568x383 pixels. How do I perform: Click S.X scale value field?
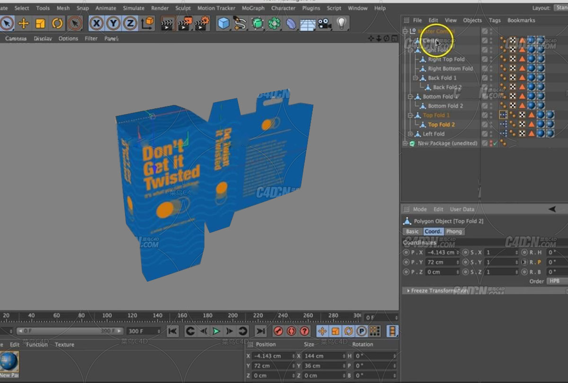pyautogui.click(x=502, y=252)
